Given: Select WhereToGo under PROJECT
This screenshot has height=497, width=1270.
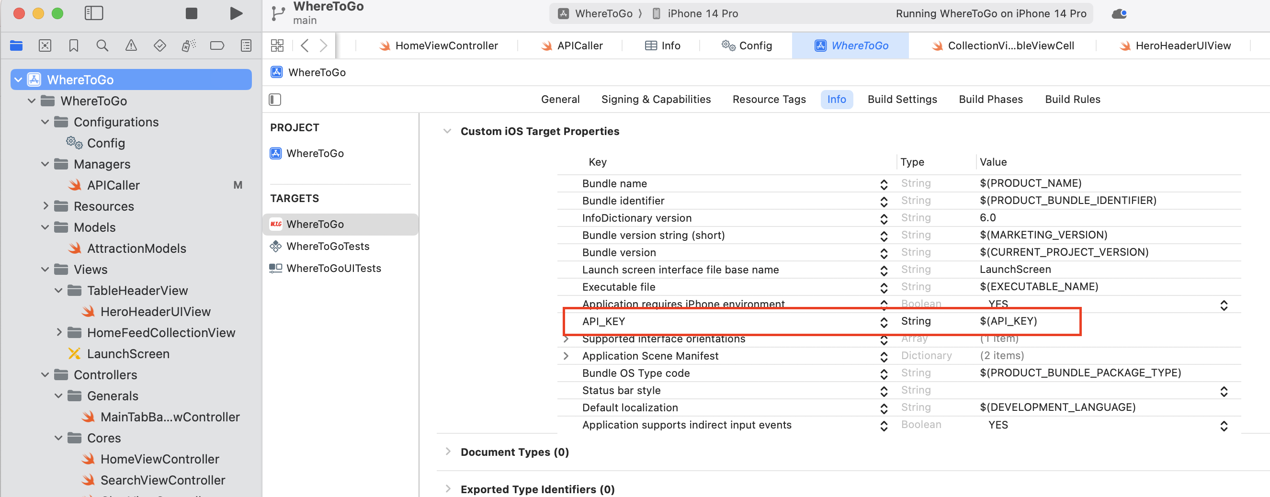Looking at the screenshot, I should (306, 153).
